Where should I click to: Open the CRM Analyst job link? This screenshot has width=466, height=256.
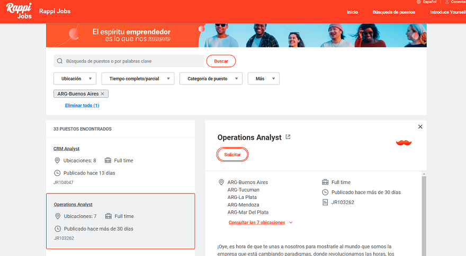pos(66,149)
